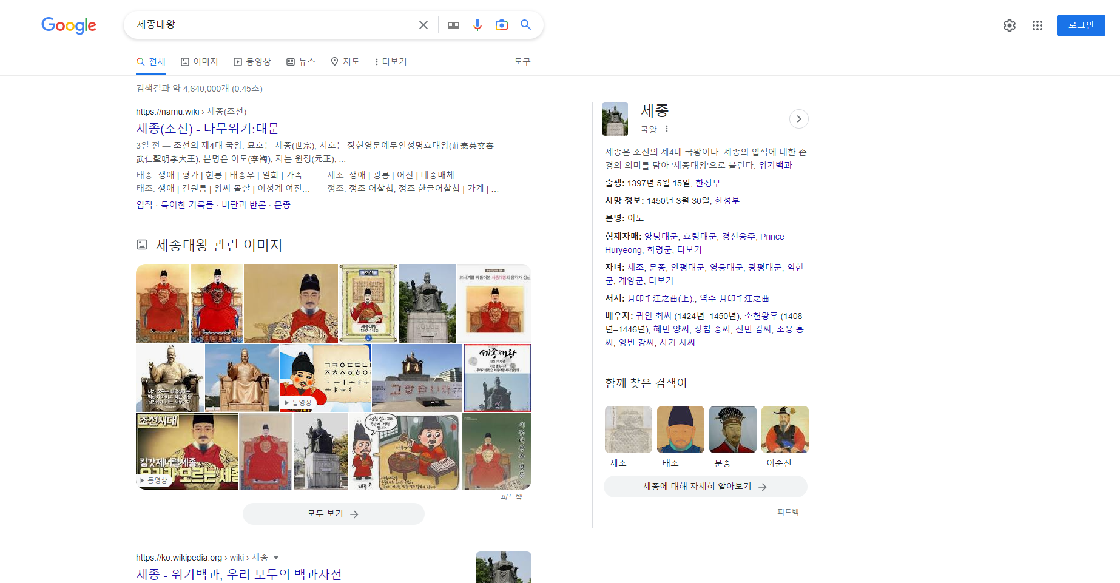
Task: Open the 세종 statue thumbnail in knowledge panel
Action: (615, 119)
